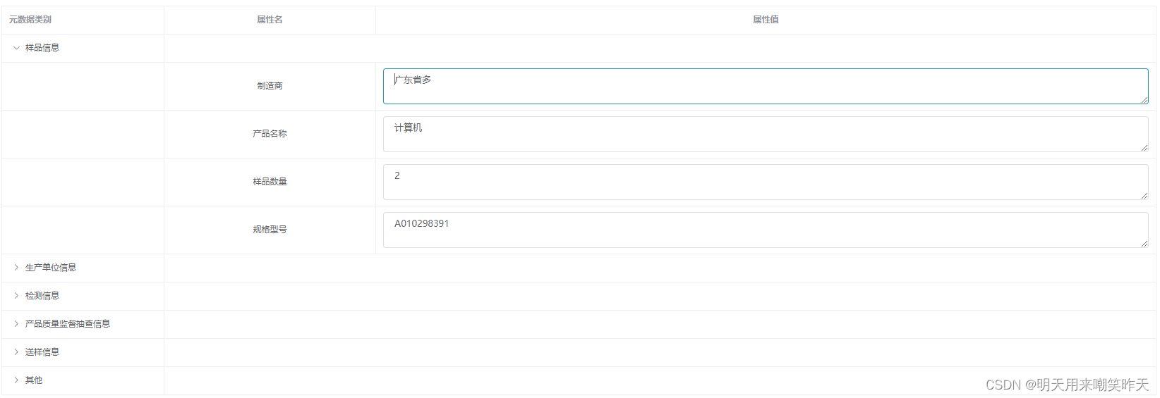Select the 其他 category label

[x=34, y=380]
